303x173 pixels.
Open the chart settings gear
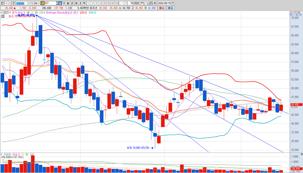[x=155, y=3]
